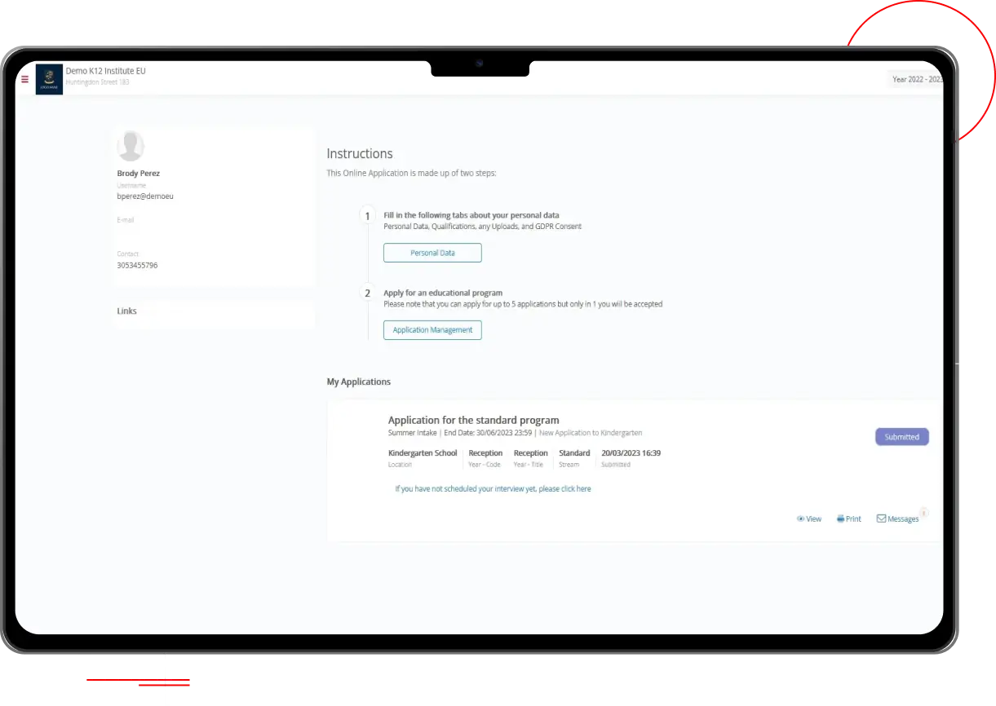Screen dimensions: 996x706
Task: Open the hamburger menu icon
Action: pyautogui.click(x=24, y=79)
